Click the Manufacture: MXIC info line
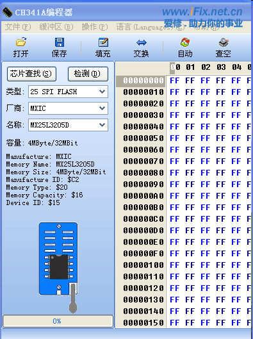Image resolution: width=253 pixels, height=339 pixels. point(38,156)
